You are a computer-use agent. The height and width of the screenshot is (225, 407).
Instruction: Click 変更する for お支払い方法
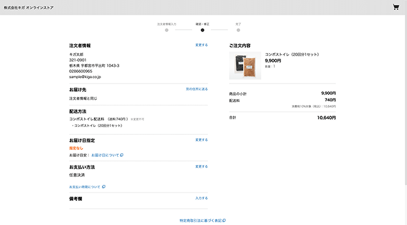(x=201, y=167)
